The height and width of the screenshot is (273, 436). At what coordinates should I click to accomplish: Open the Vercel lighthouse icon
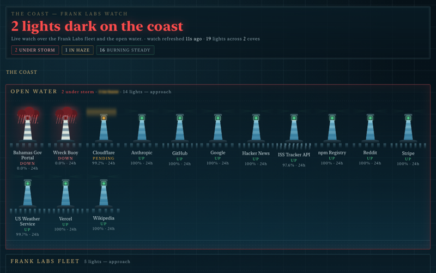coord(65,194)
